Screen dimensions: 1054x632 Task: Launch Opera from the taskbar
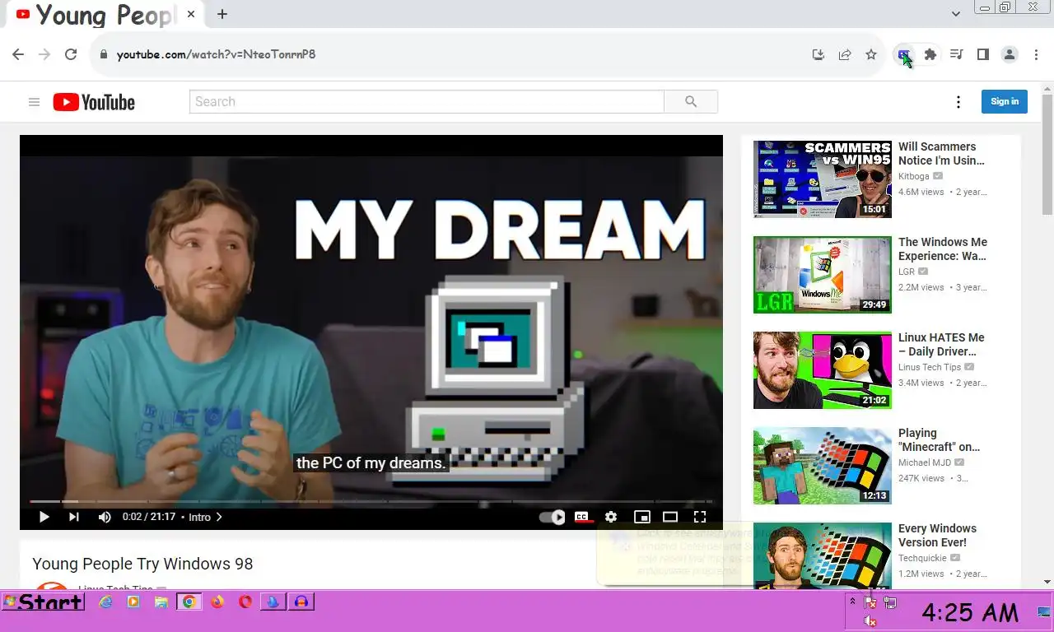click(245, 602)
